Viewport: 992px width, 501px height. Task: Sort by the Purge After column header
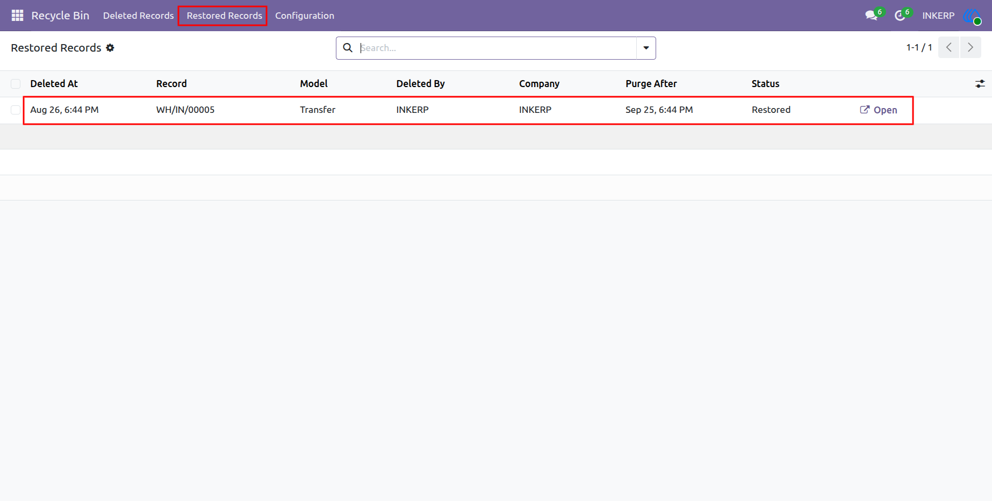tap(651, 83)
